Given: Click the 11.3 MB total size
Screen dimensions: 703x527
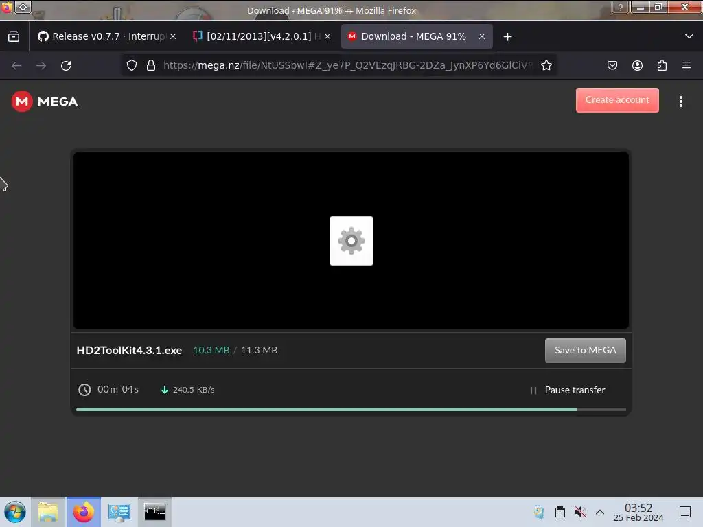Looking at the screenshot, I should (x=259, y=350).
